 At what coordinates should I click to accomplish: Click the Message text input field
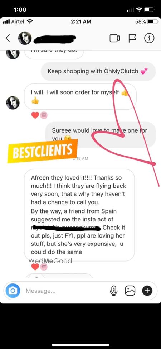[x=67, y=291]
